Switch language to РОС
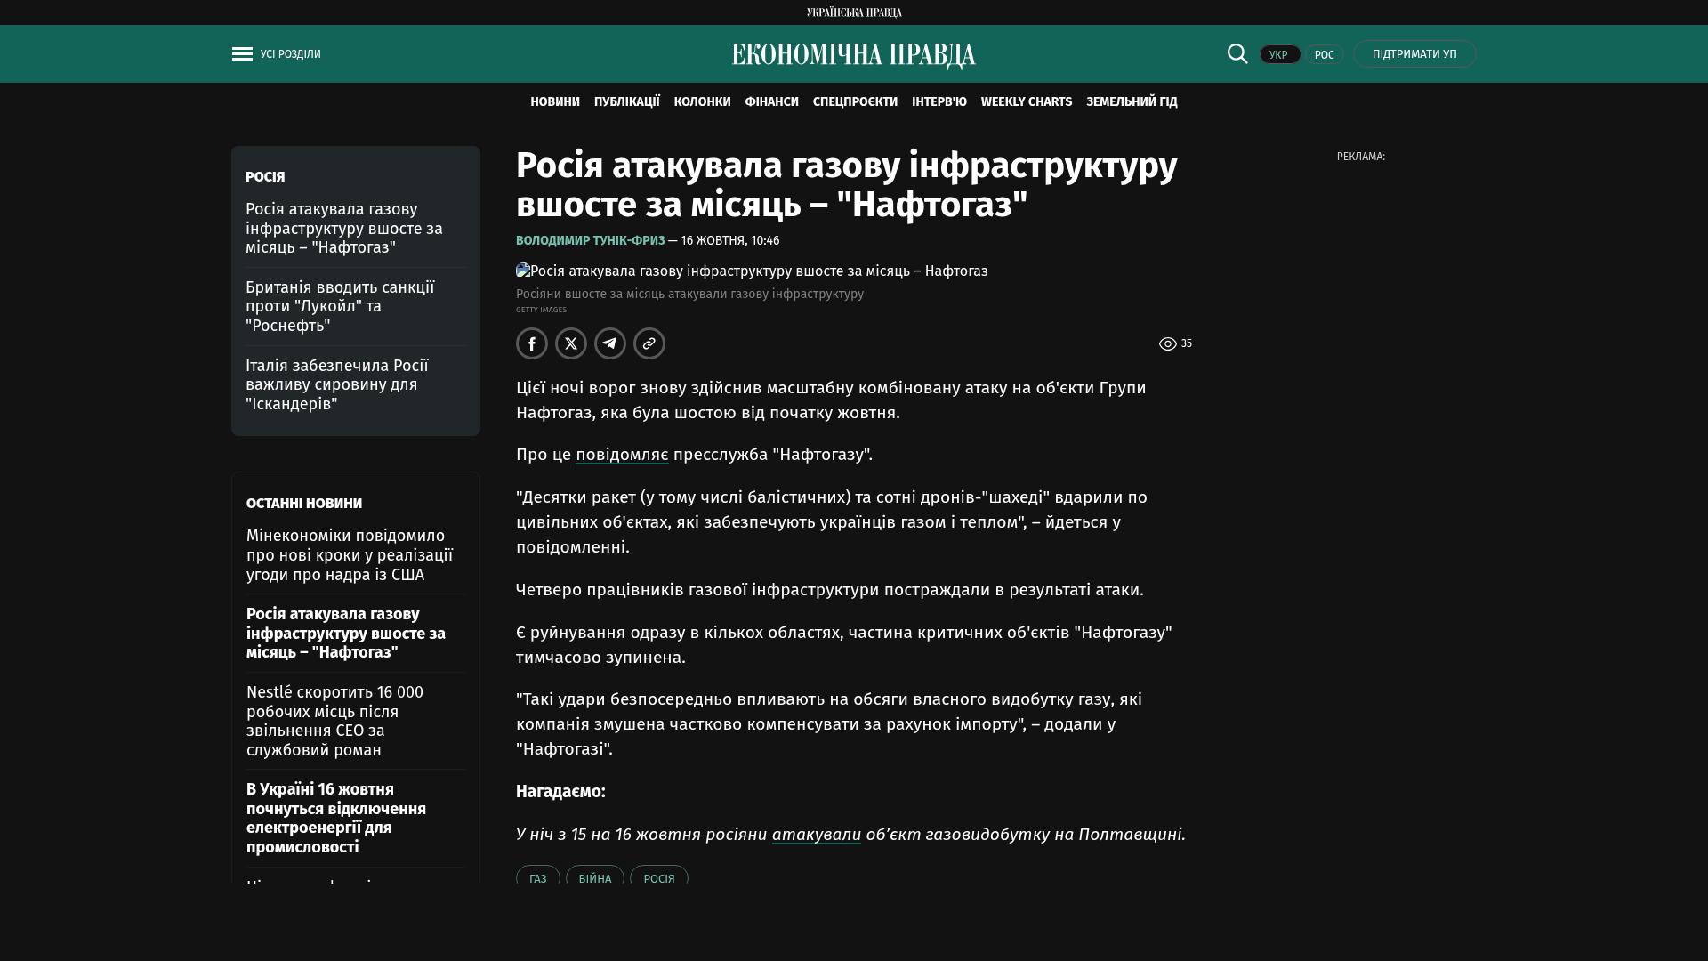This screenshot has height=961, width=1708. pyautogui.click(x=1324, y=55)
